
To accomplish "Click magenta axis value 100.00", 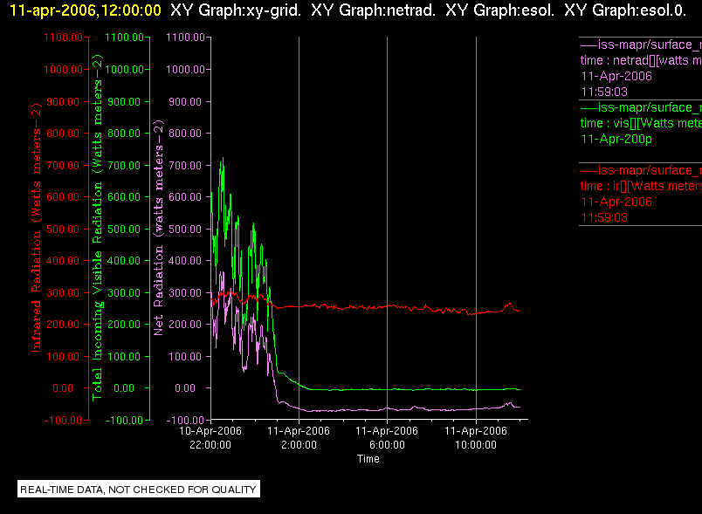I will tap(185, 357).
